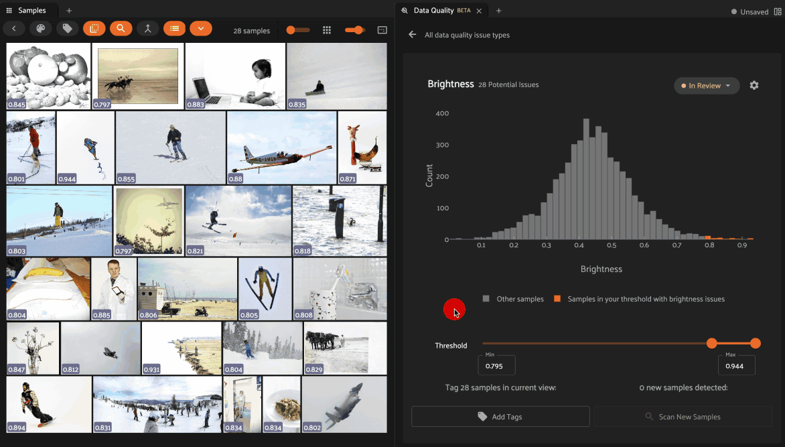Click the Scan New Samples button
Viewport: 785px width, 447px height.
(x=683, y=416)
